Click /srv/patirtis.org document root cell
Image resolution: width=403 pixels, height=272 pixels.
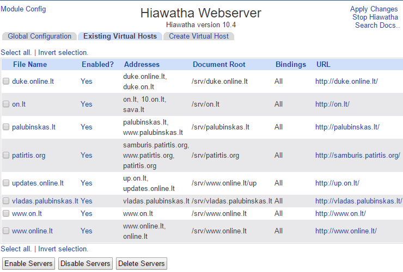click(x=215, y=156)
